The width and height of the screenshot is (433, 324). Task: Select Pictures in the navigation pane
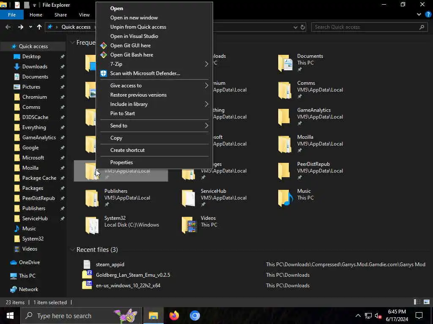click(31, 87)
